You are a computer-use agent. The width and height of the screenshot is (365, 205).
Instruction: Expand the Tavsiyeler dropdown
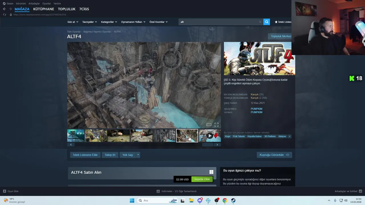[x=90, y=22]
